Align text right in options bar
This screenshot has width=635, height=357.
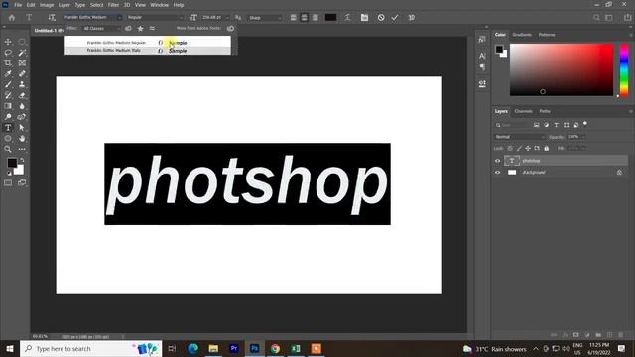(x=316, y=18)
